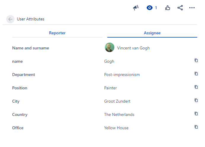Screen dimensions: 205x147
Task: Copy the Office value Yellow House
Action: click(196, 127)
